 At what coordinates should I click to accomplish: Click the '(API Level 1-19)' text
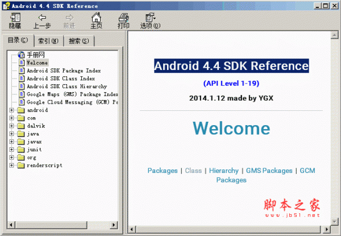[231, 83]
